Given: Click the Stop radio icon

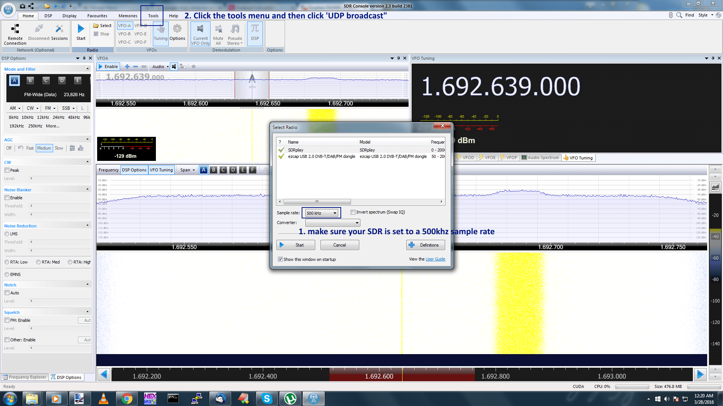Looking at the screenshot, I should (96, 34).
